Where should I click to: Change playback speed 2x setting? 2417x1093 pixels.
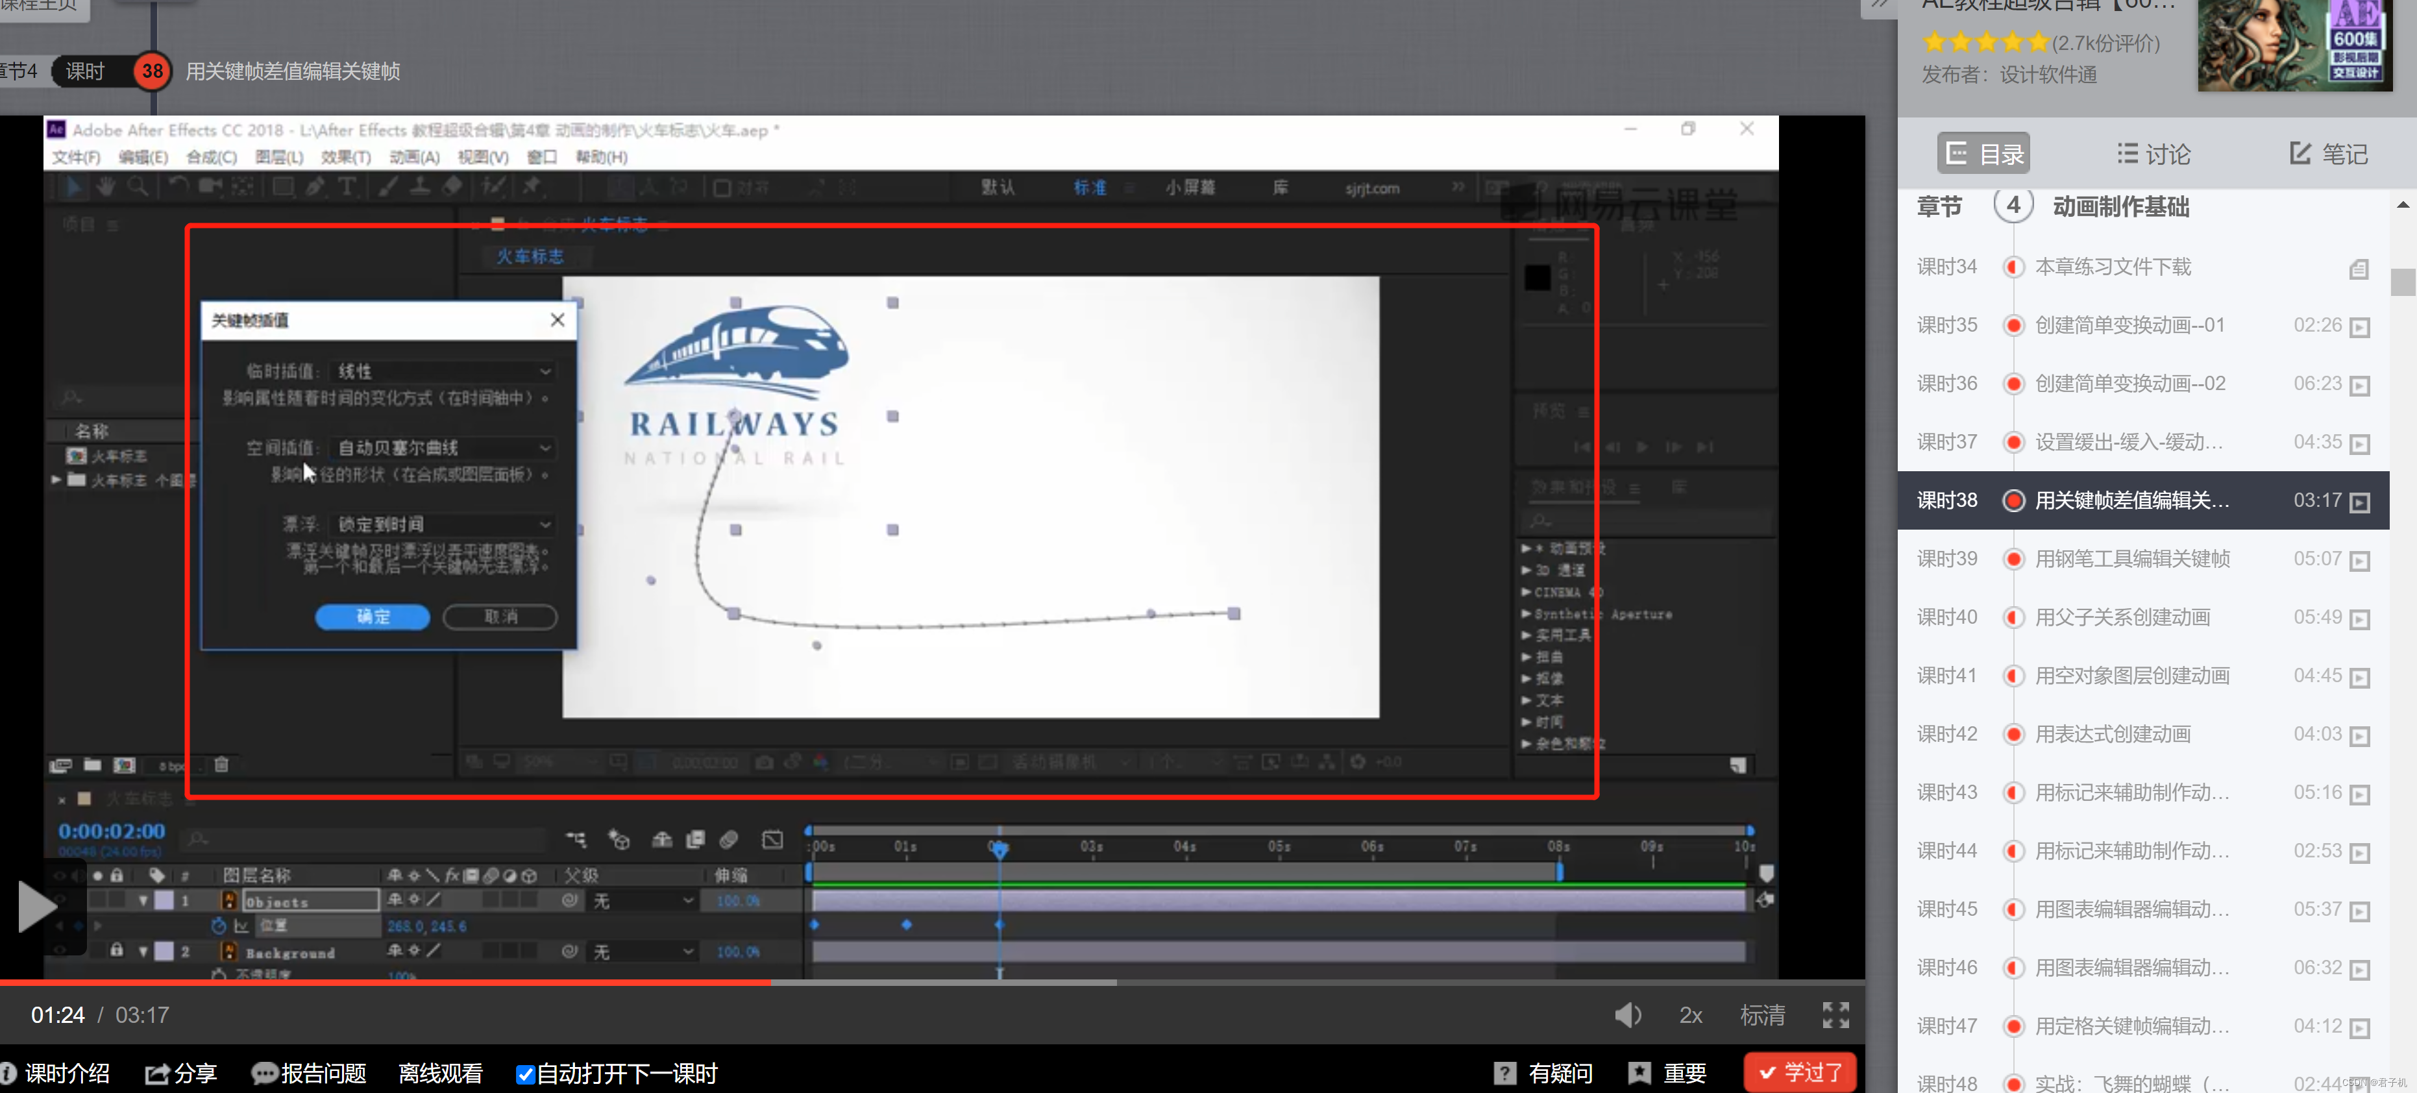1691,1014
